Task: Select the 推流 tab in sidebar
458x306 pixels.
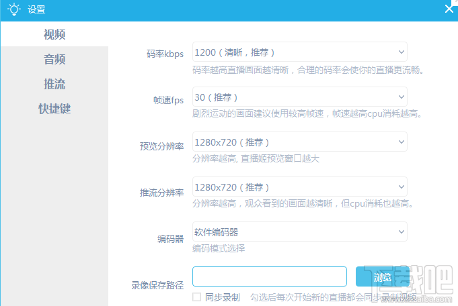Action: coord(54,84)
